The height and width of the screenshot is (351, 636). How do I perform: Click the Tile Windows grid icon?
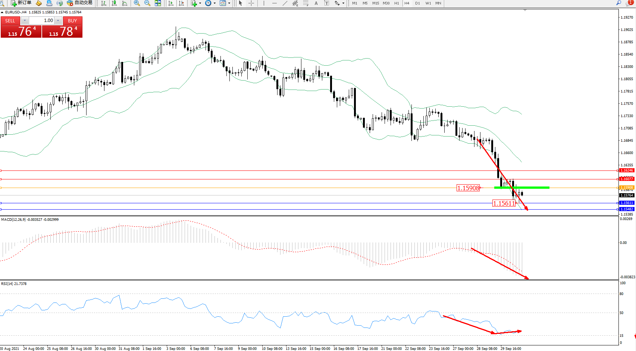coord(158,3)
